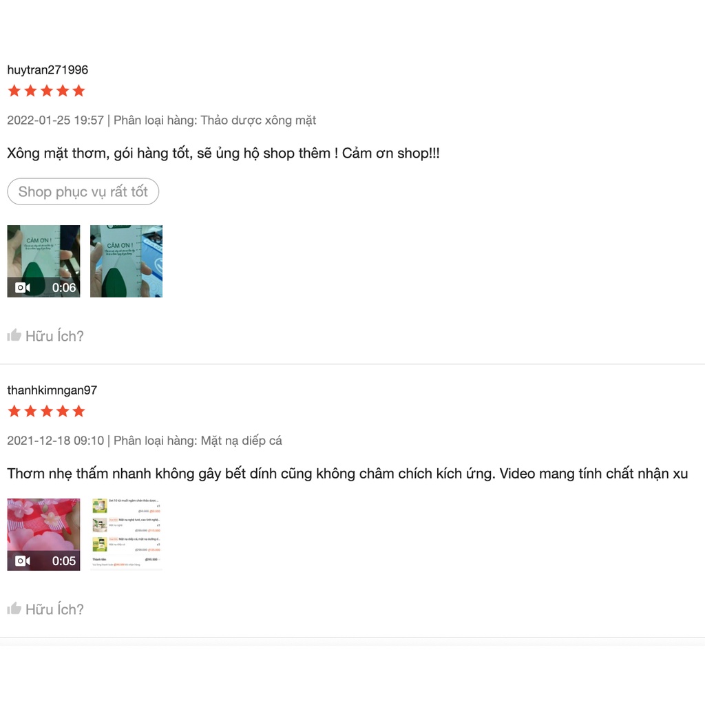Open the CẢM ƠN card photo thumbnail
This screenshot has height=705, width=705.
coord(127,261)
